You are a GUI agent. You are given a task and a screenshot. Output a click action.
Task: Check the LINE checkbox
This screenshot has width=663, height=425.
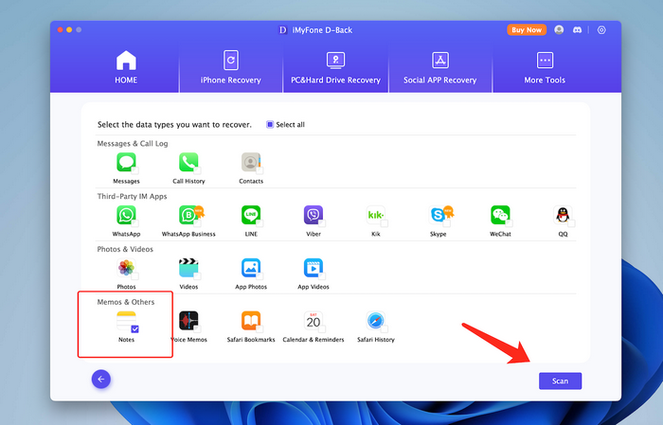(x=260, y=223)
